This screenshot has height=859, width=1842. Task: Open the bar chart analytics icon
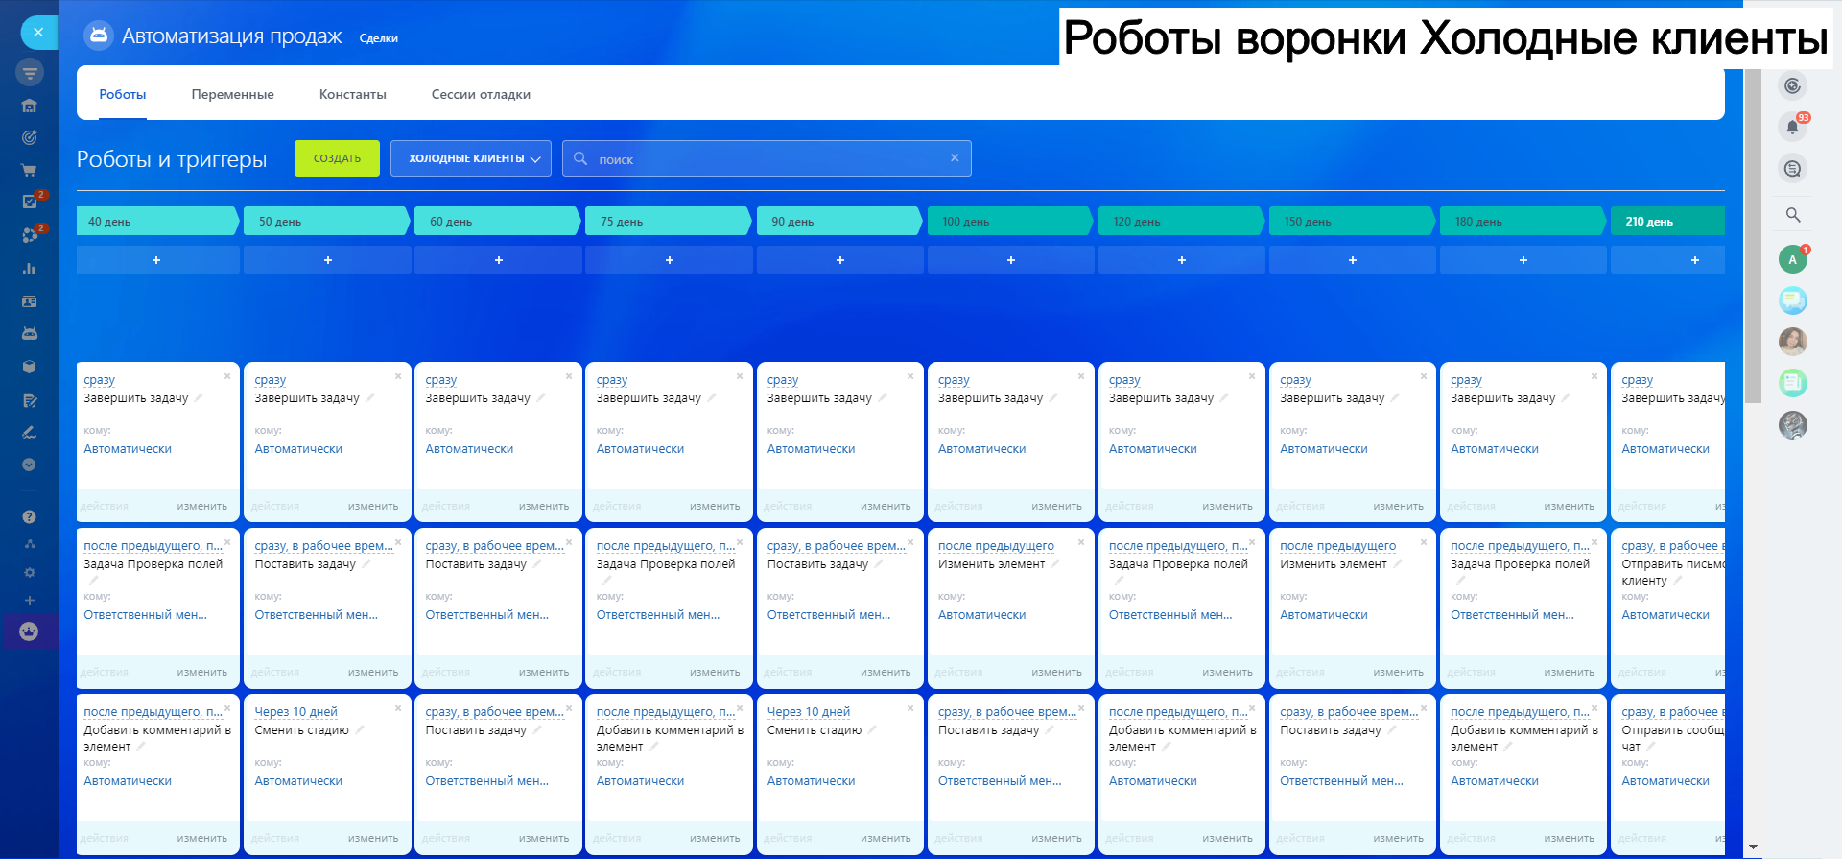click(29, 269)
